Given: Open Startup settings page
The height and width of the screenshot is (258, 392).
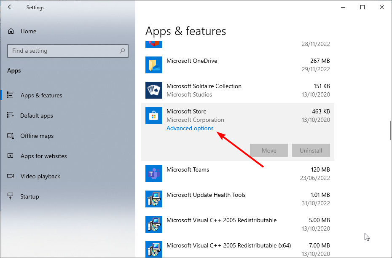Looking at the screenshot, I should (30, 196).
